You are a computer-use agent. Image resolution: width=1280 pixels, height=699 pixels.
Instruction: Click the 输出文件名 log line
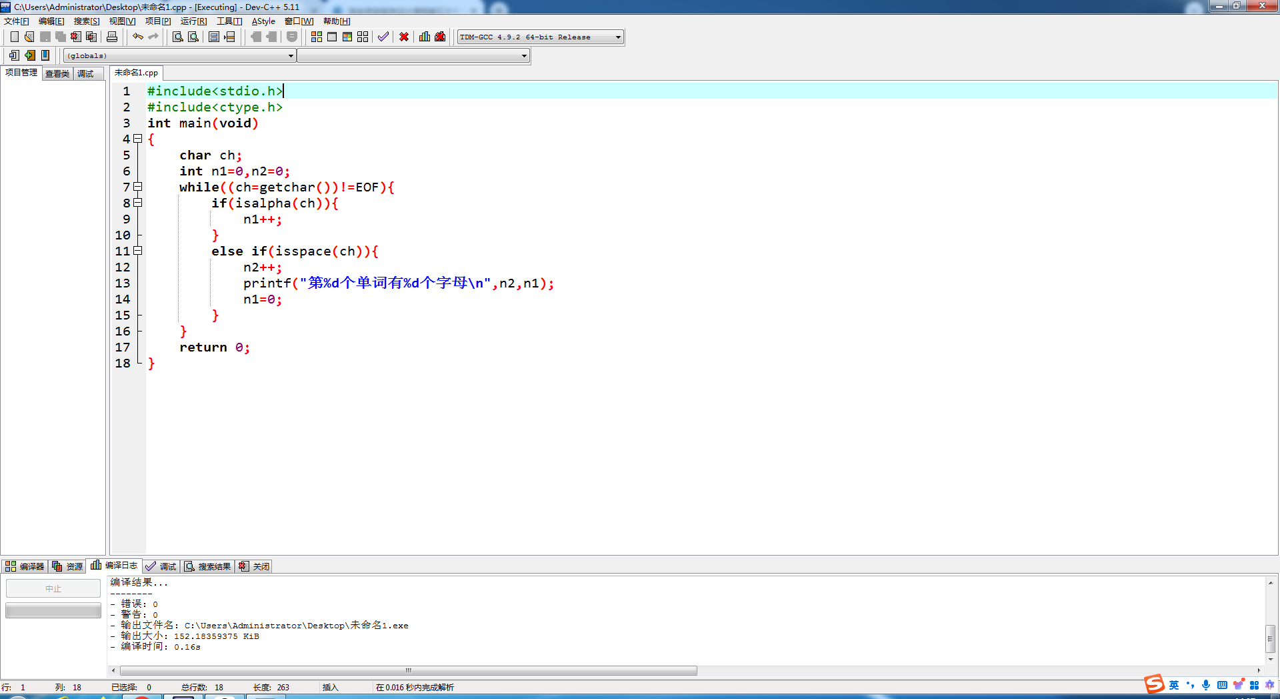(259, 626)
